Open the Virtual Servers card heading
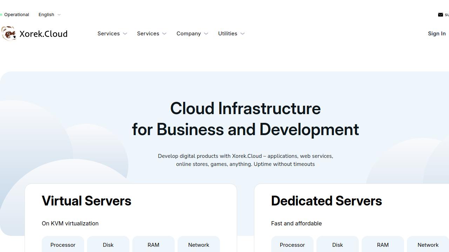The image size is (449, 252). click(86, 201)
